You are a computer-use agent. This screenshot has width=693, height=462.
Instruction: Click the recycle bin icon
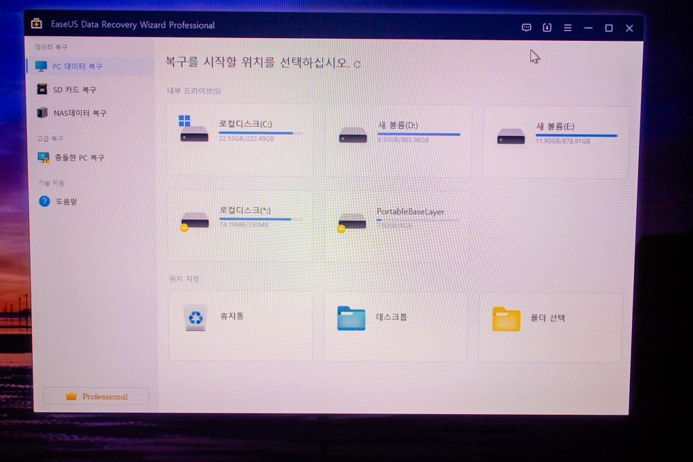coord(195,317)
